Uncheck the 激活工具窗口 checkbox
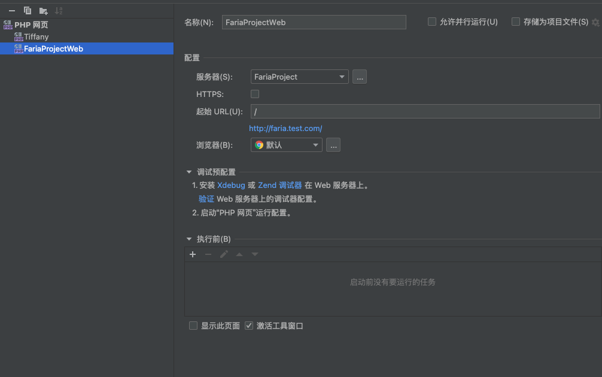Viewport: 602px width, 377px height. pyautogui.click(x=249, y=326)
